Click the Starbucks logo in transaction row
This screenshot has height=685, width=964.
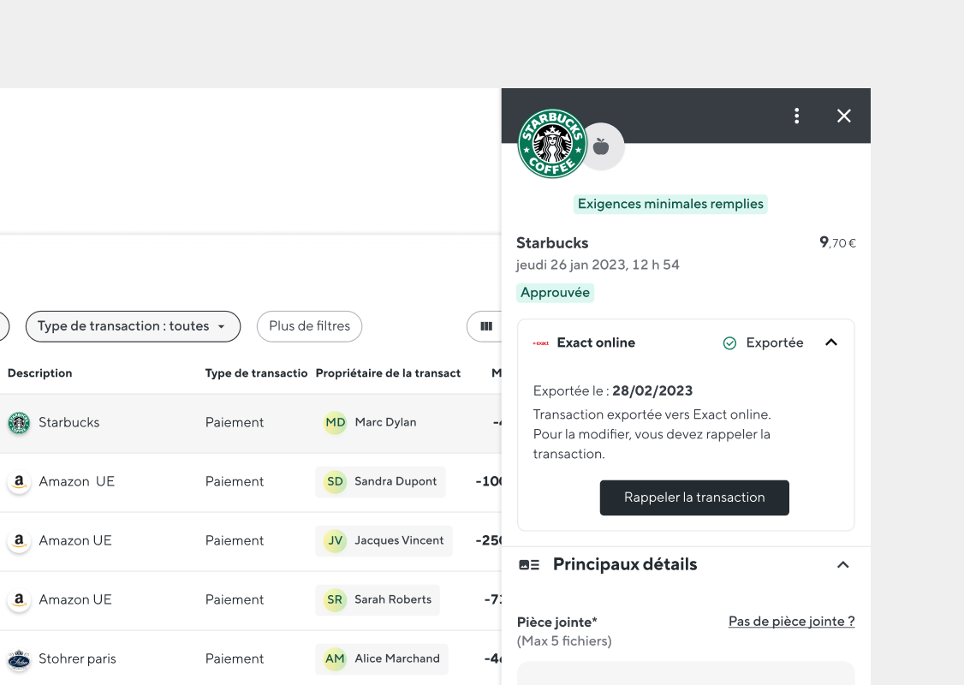(x=19, y=422)
